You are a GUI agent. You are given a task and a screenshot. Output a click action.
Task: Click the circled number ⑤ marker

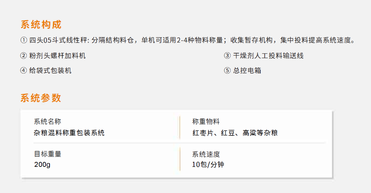click(227, 71)
